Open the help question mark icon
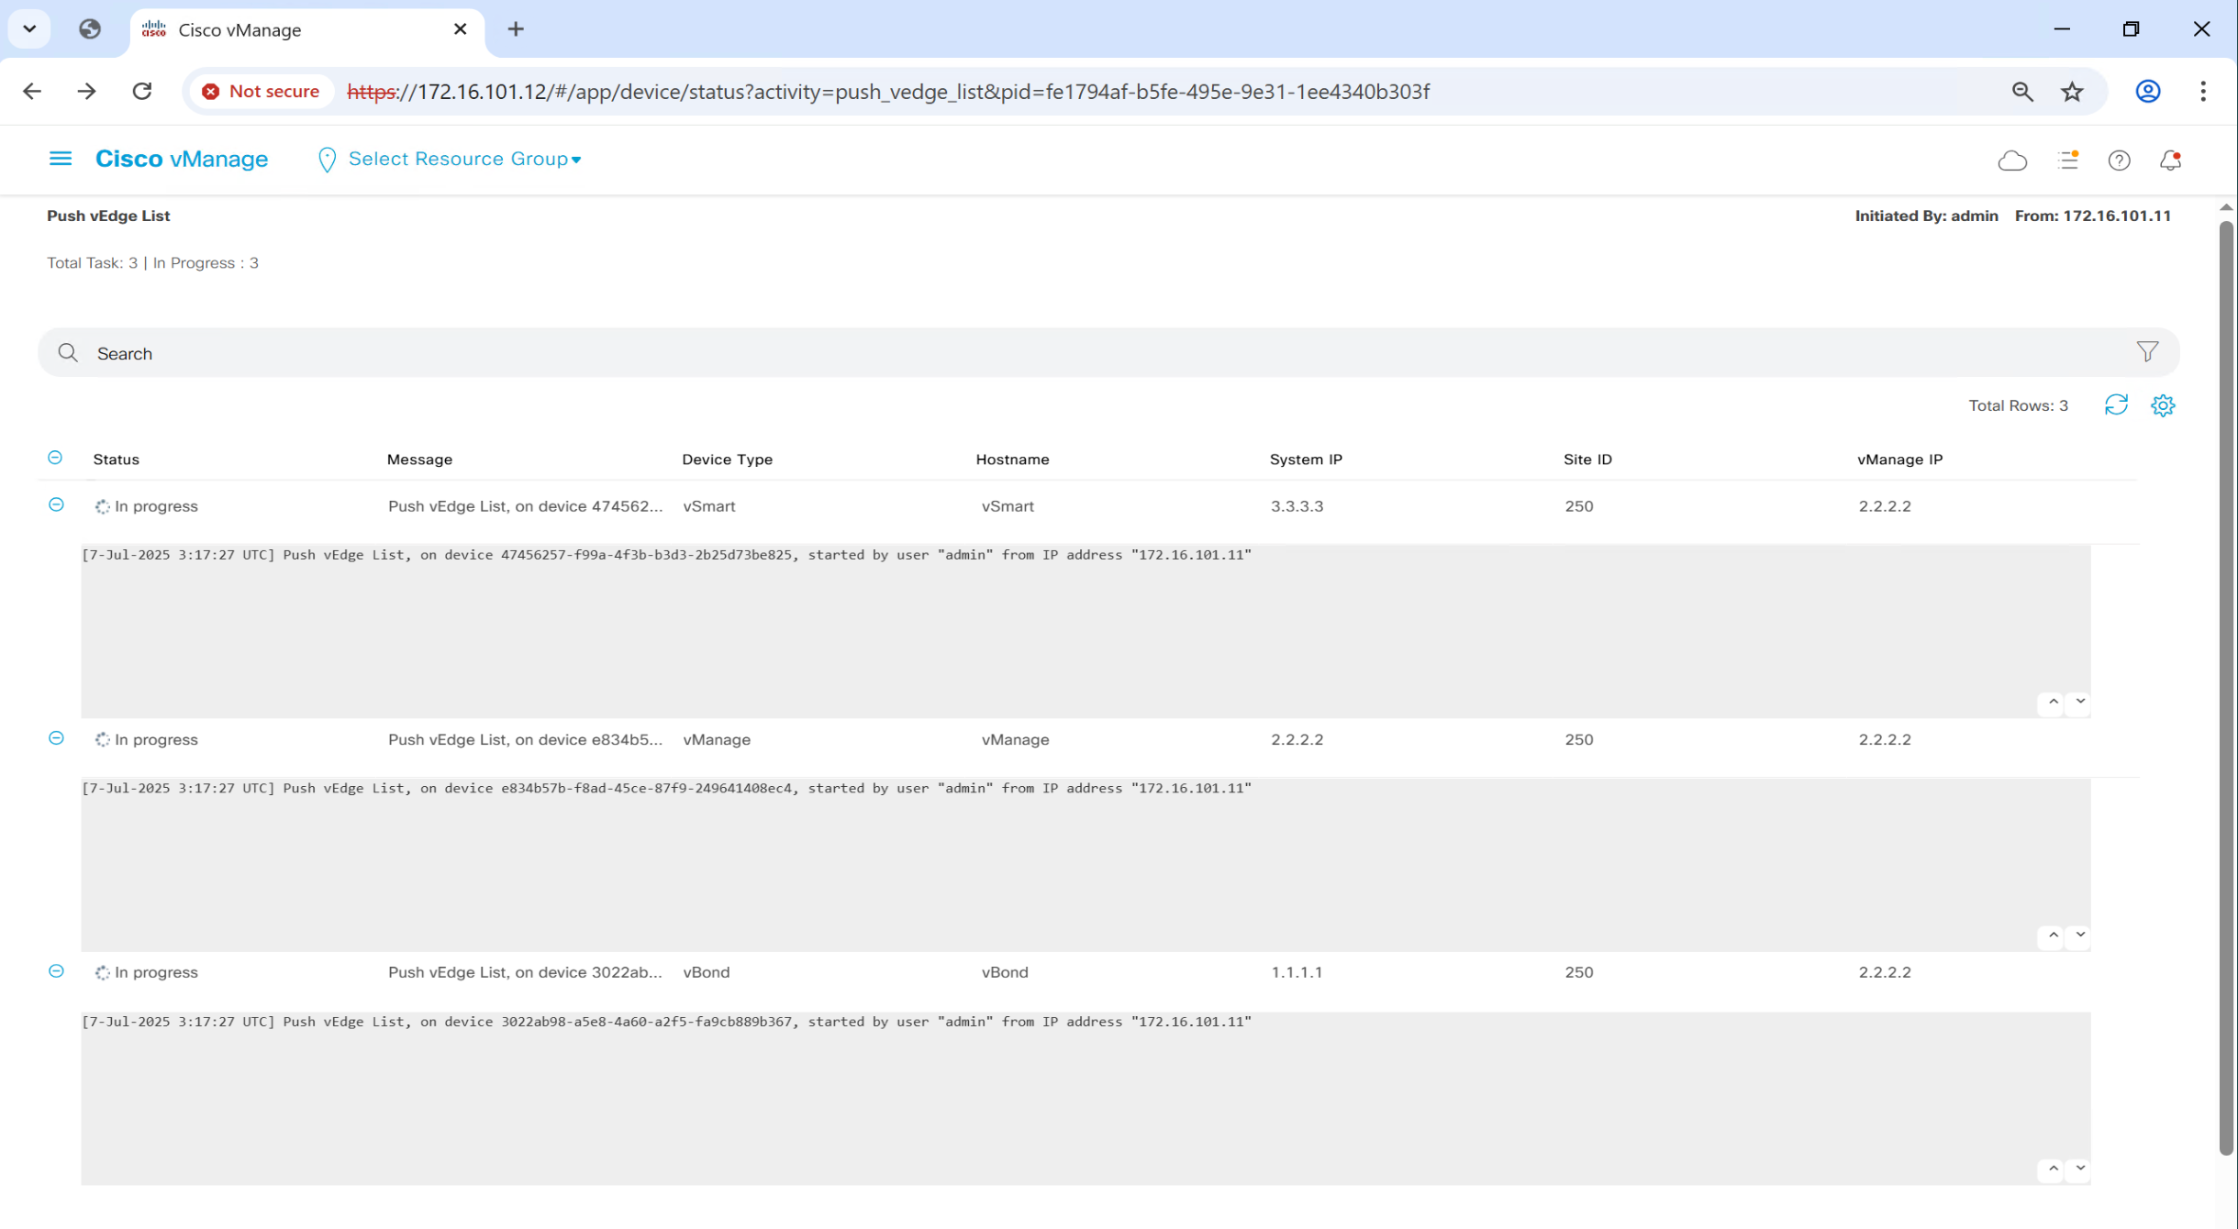2238x1229 pixels. (x=2119, y=161)
